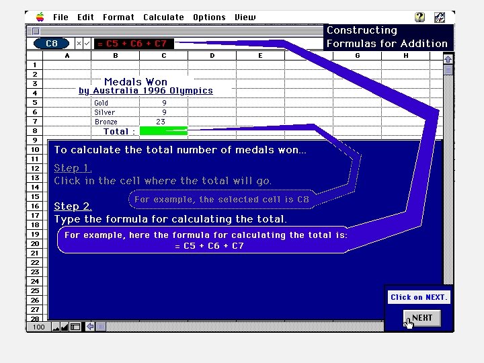
Task: Click the Silver value 9 in row 6
Action: pos(163,112)
